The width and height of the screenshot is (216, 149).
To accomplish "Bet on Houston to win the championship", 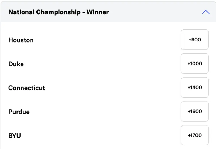I will tap(195, 40).
